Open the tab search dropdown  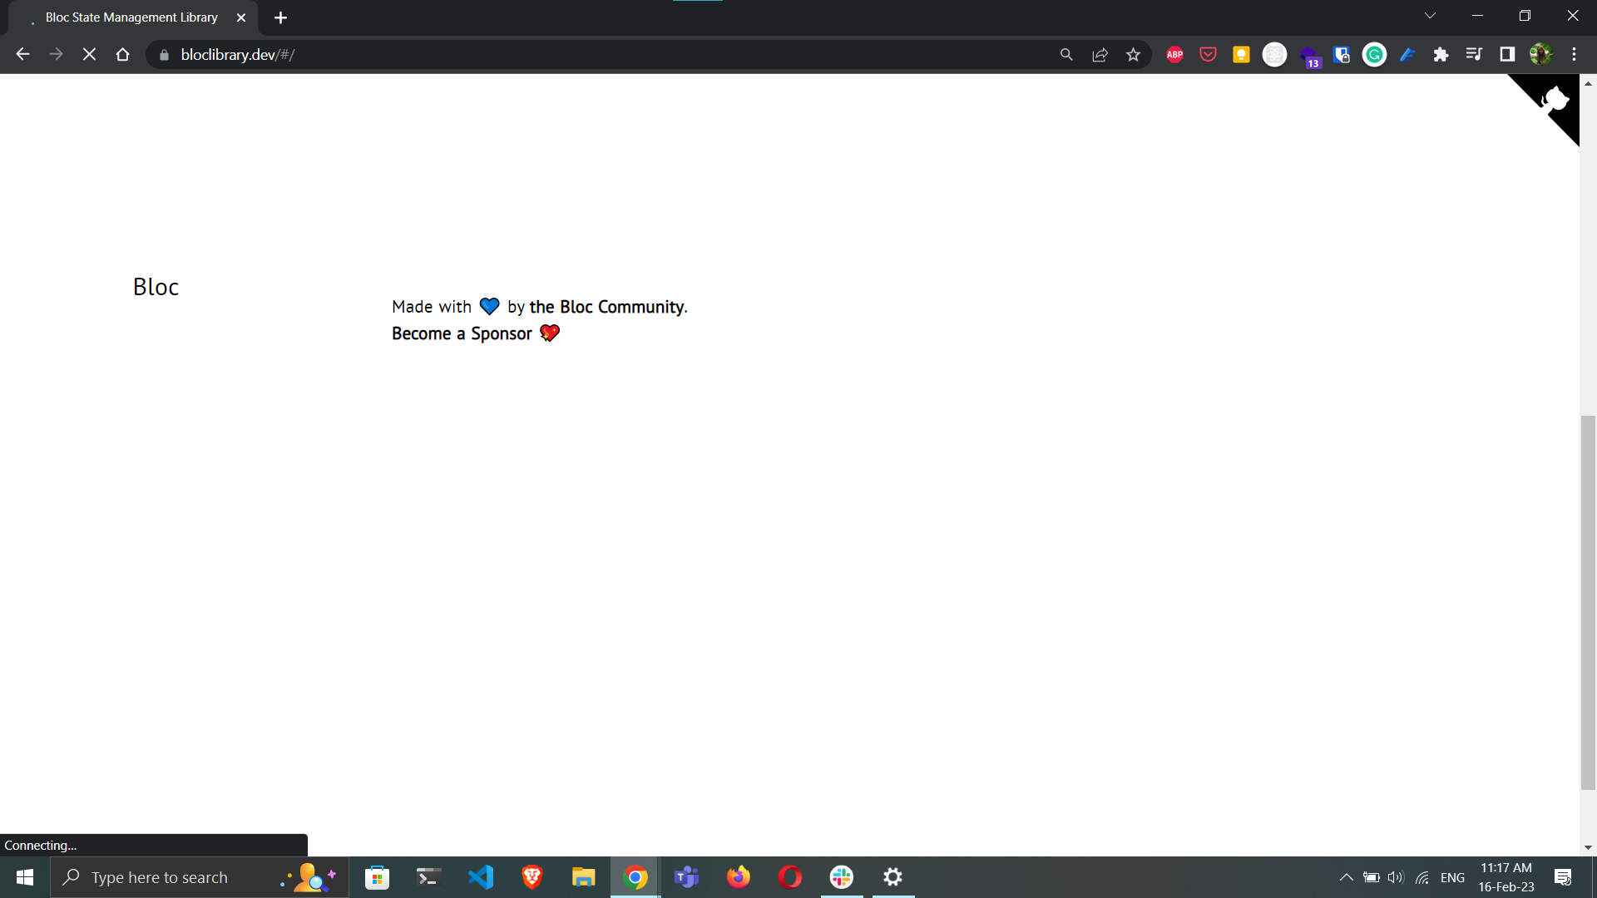[1430, 15]
